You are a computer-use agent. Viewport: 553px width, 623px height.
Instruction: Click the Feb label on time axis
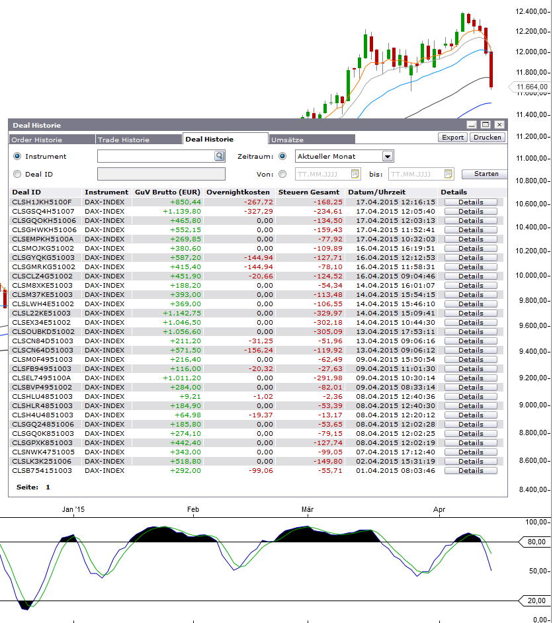tap(193, 509)
